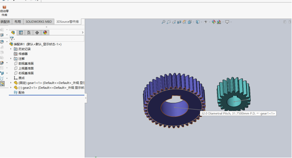Click the 启动零件库 launch button
This screenshot has height=158, width=292.
pos(5,11)
